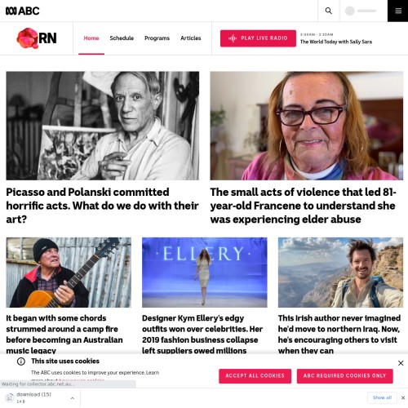
Task: Click the user profile avatar placeholder
Action: [350, 11]
